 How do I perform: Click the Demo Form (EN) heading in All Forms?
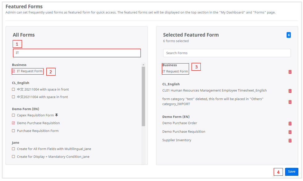pos(26,109)
